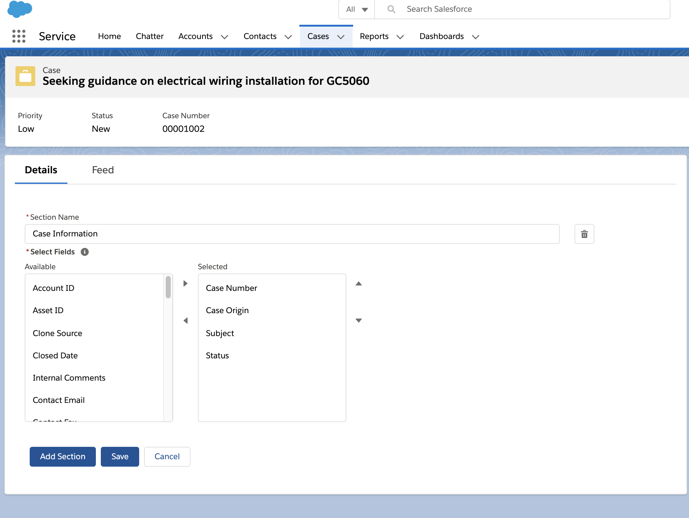This screenshot has width=689, height=518.
Task: Move field to Selected with right arrow
Action: click(x=185, y=283)
